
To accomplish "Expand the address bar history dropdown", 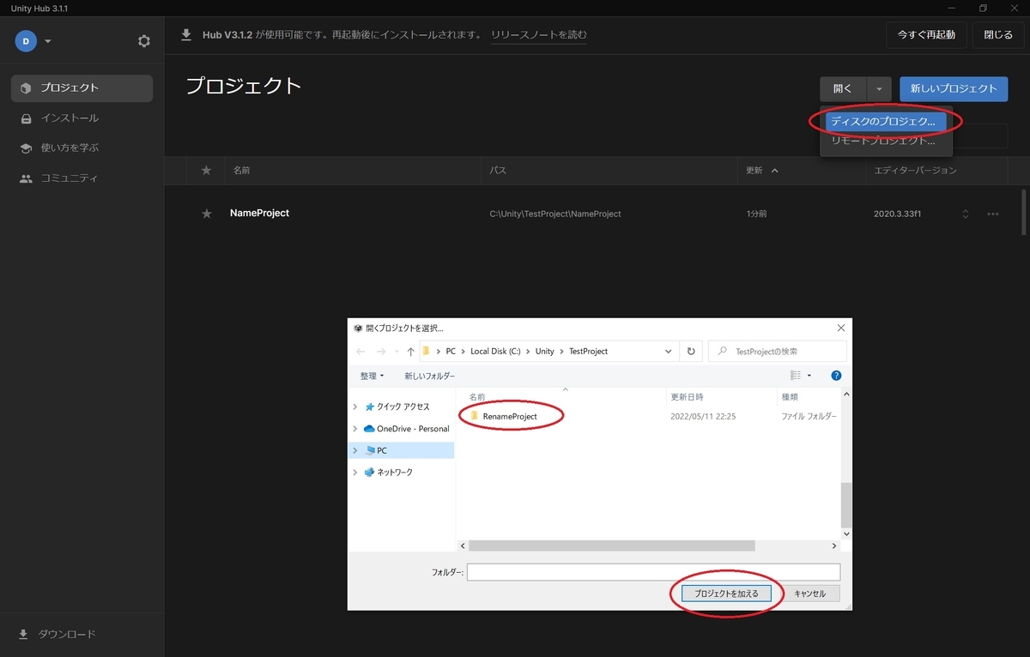I will [x=669, y=352].
